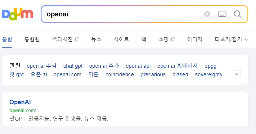
Task: Search related term 뤼튼
Action: (93, 74)
